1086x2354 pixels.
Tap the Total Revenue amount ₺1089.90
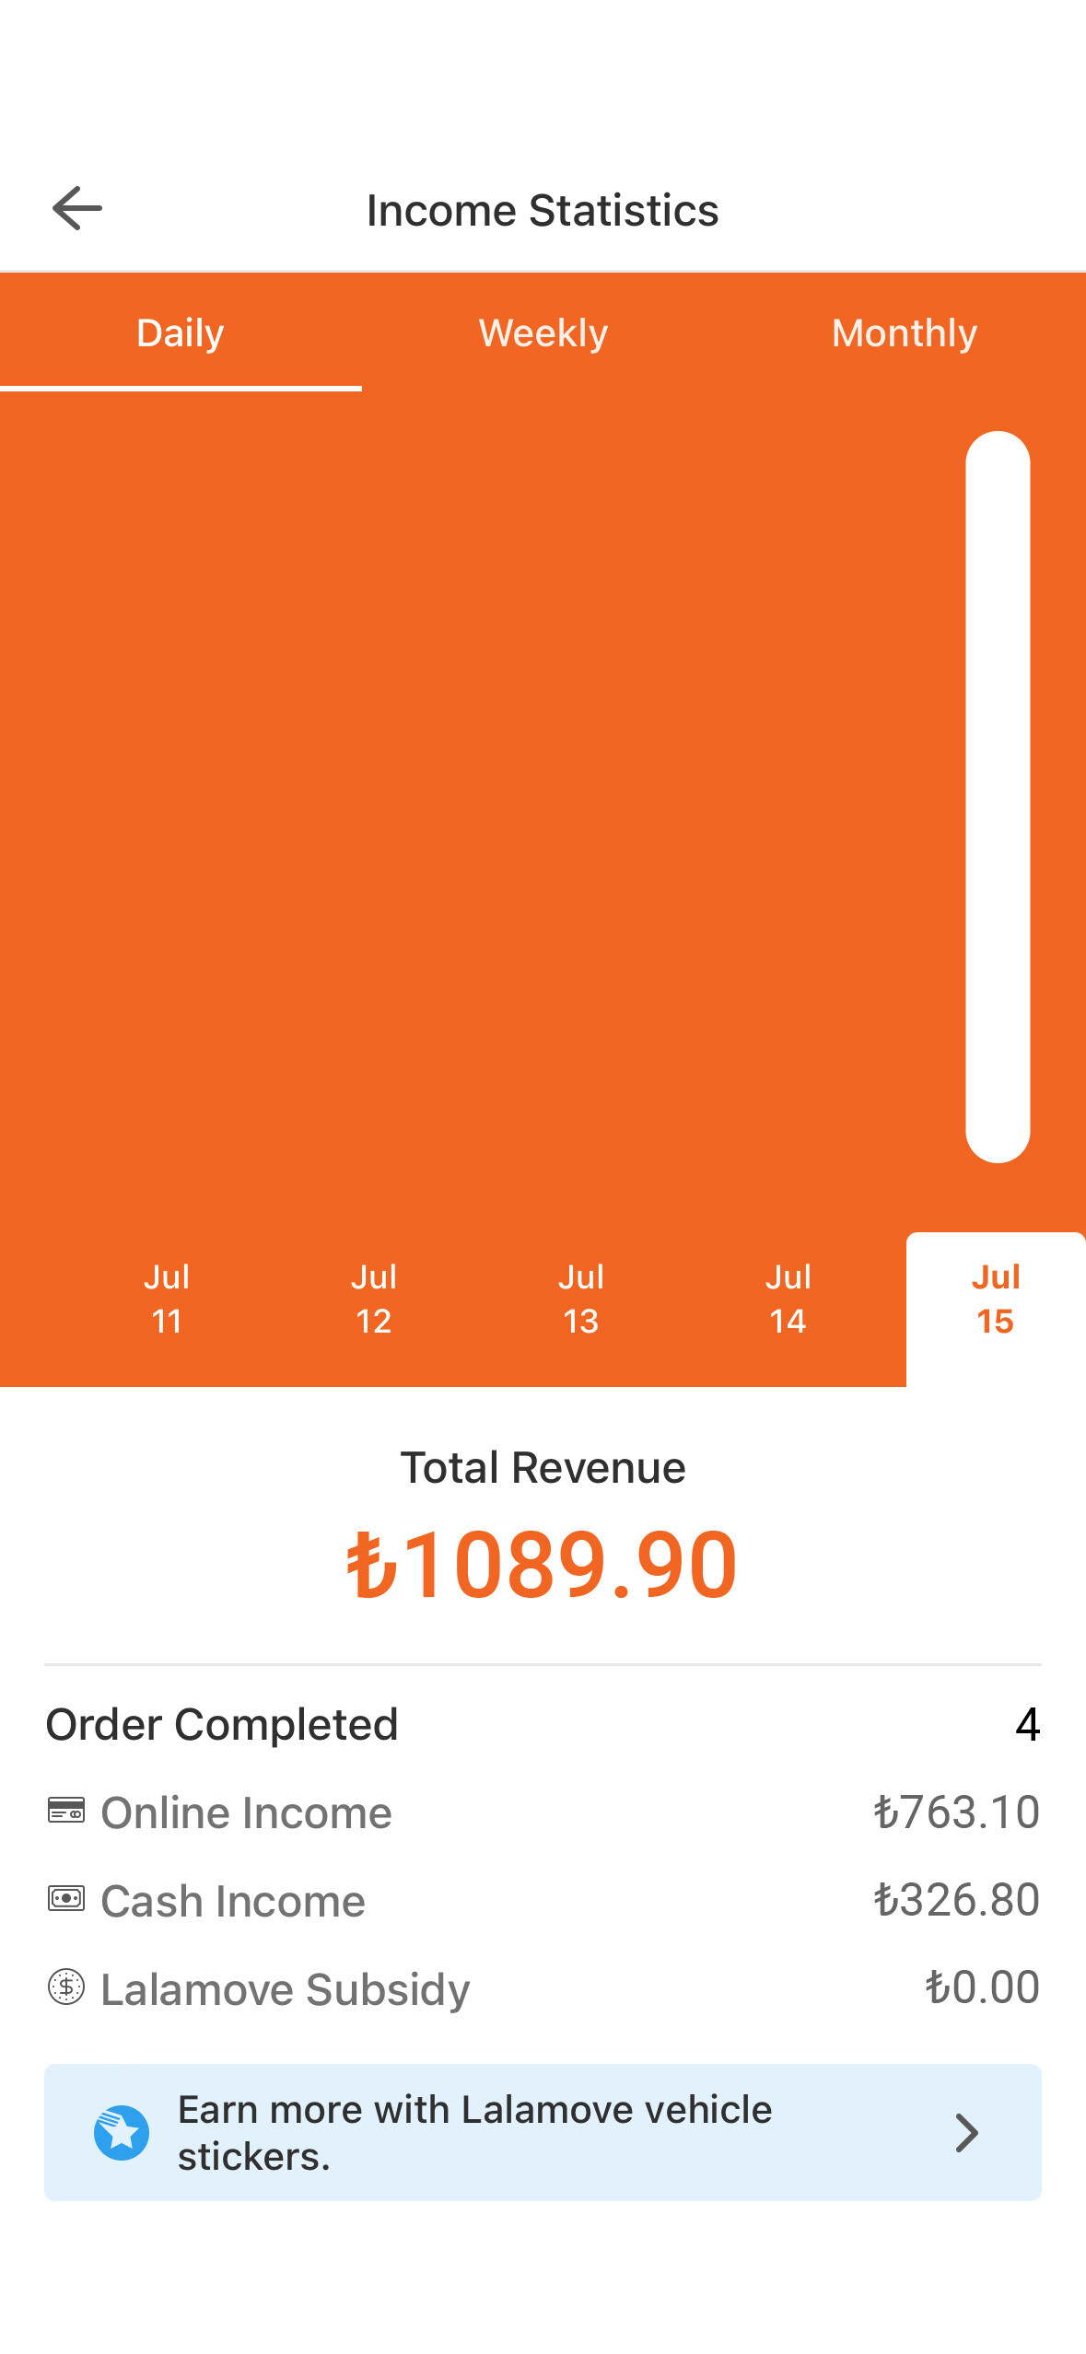pos(543,1564)
